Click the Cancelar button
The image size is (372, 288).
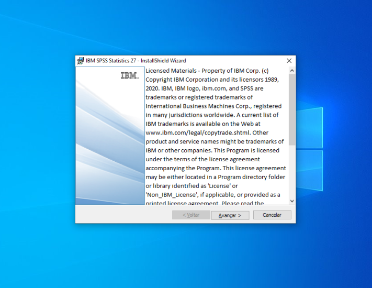tap(272, 215)
